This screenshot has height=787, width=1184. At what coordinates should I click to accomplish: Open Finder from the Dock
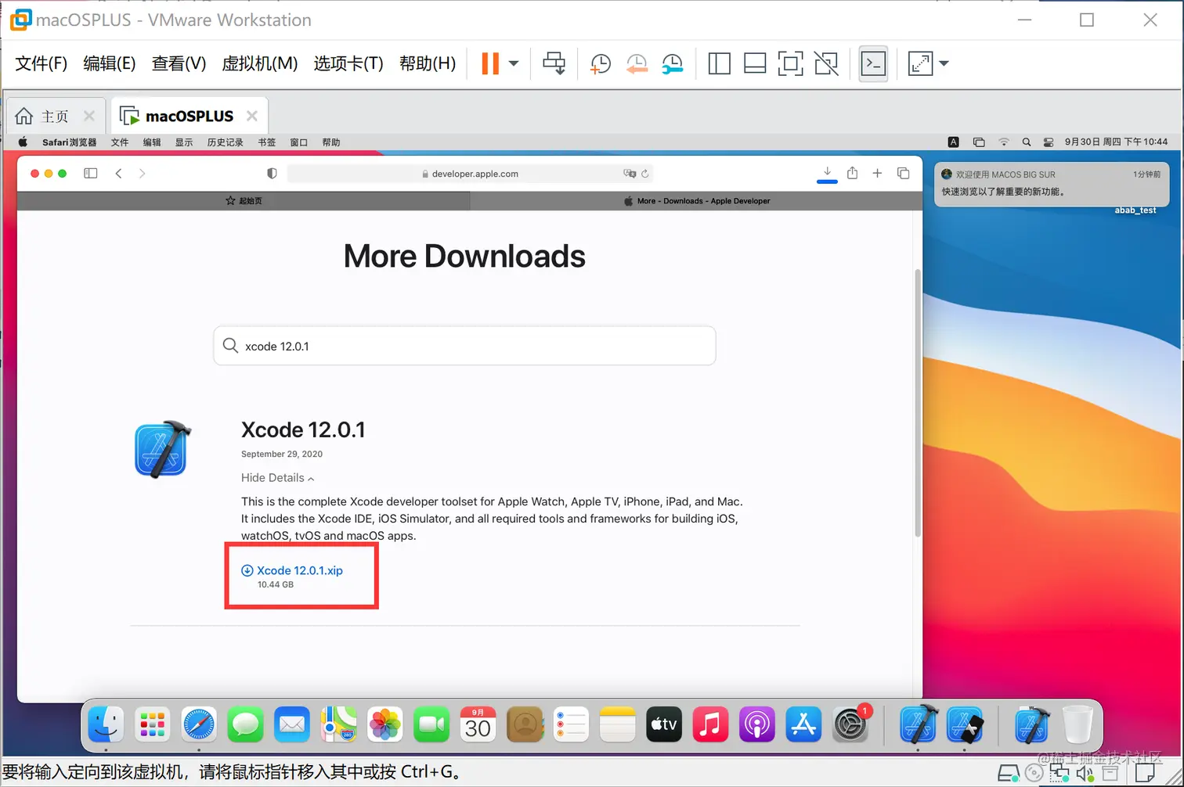[106, 725]
